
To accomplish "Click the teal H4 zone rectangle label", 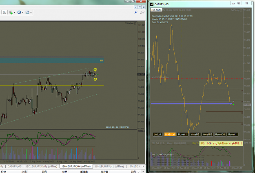I will pyautogui.click(x=101, y=60).
